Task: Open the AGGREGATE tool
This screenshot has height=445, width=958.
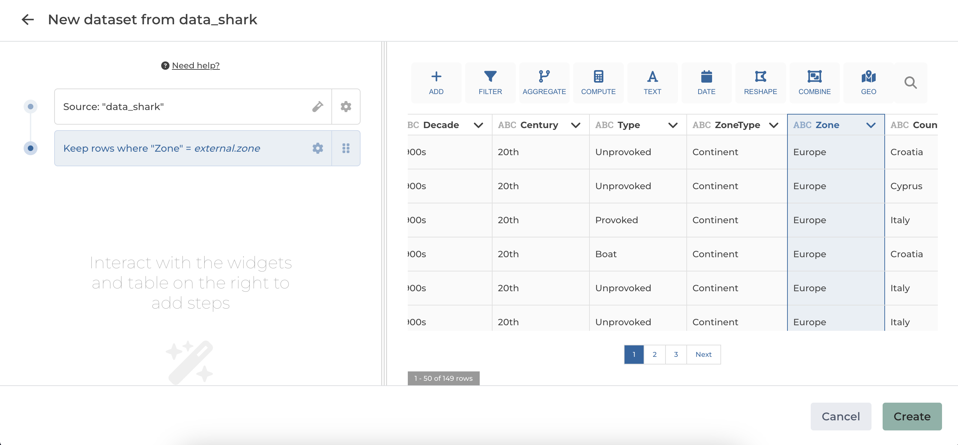Action: point(544,83)
